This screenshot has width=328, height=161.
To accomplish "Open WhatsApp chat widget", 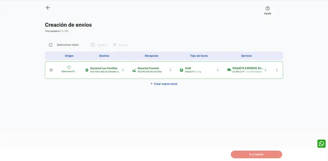I will [321, 143].
